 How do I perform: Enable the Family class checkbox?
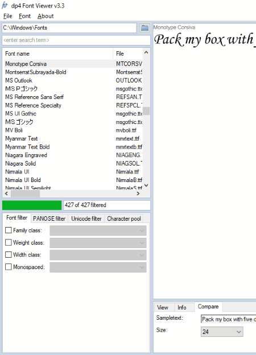click(9, 230)
